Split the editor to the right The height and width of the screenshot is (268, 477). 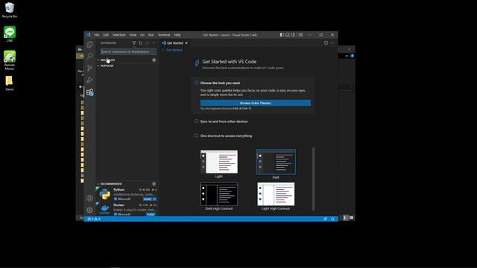coord(326,43)
